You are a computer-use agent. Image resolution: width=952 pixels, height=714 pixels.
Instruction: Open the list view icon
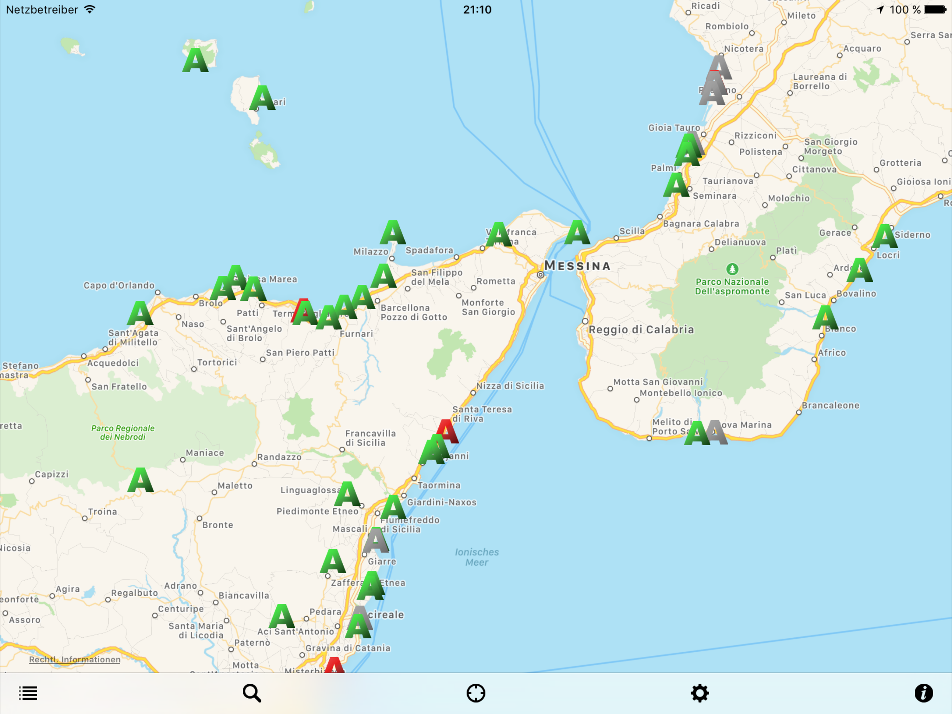[x=28, y=693]
